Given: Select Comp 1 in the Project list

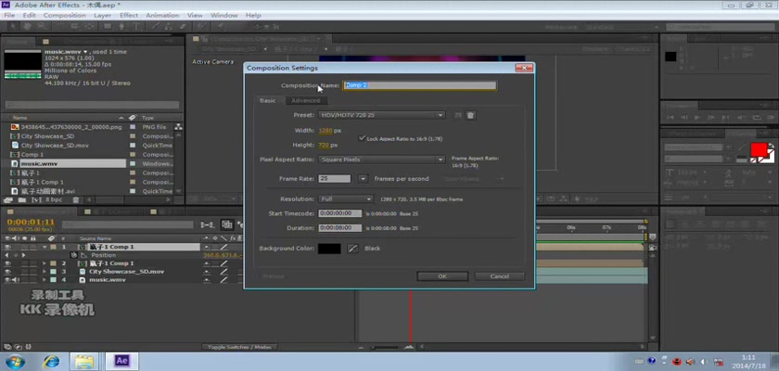Looking at the screenshot, I should [32, 155].
